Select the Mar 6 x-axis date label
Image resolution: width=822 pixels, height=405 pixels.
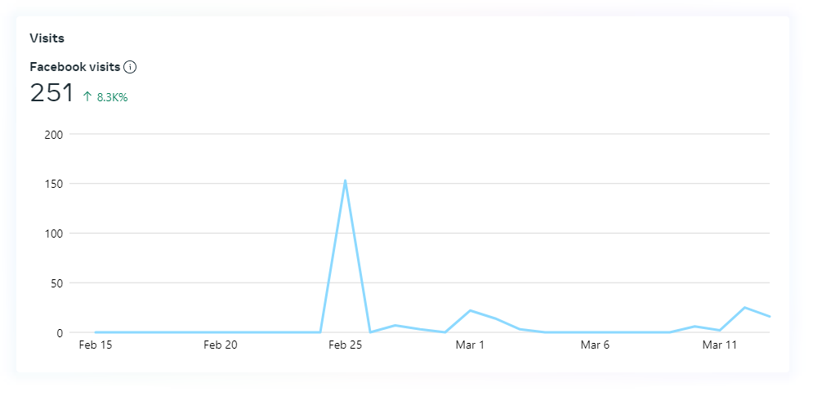[x=595, y=345]
